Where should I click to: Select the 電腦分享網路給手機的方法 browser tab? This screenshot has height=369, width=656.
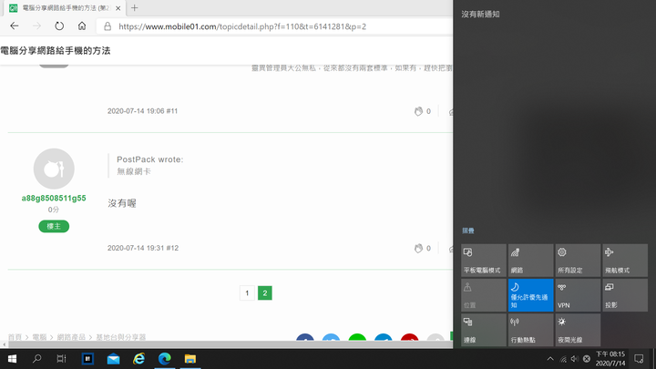point(65,8)
